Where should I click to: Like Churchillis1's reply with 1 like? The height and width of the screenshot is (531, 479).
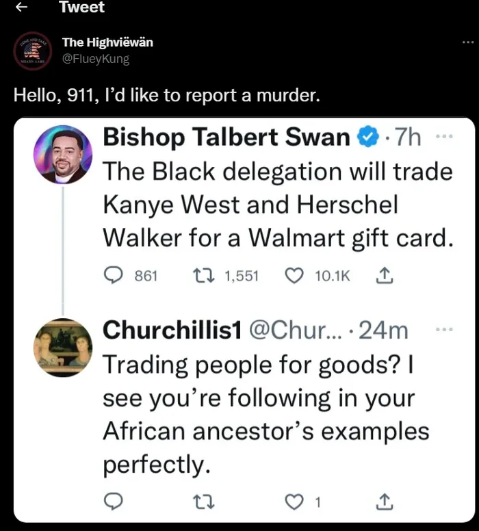294,502
